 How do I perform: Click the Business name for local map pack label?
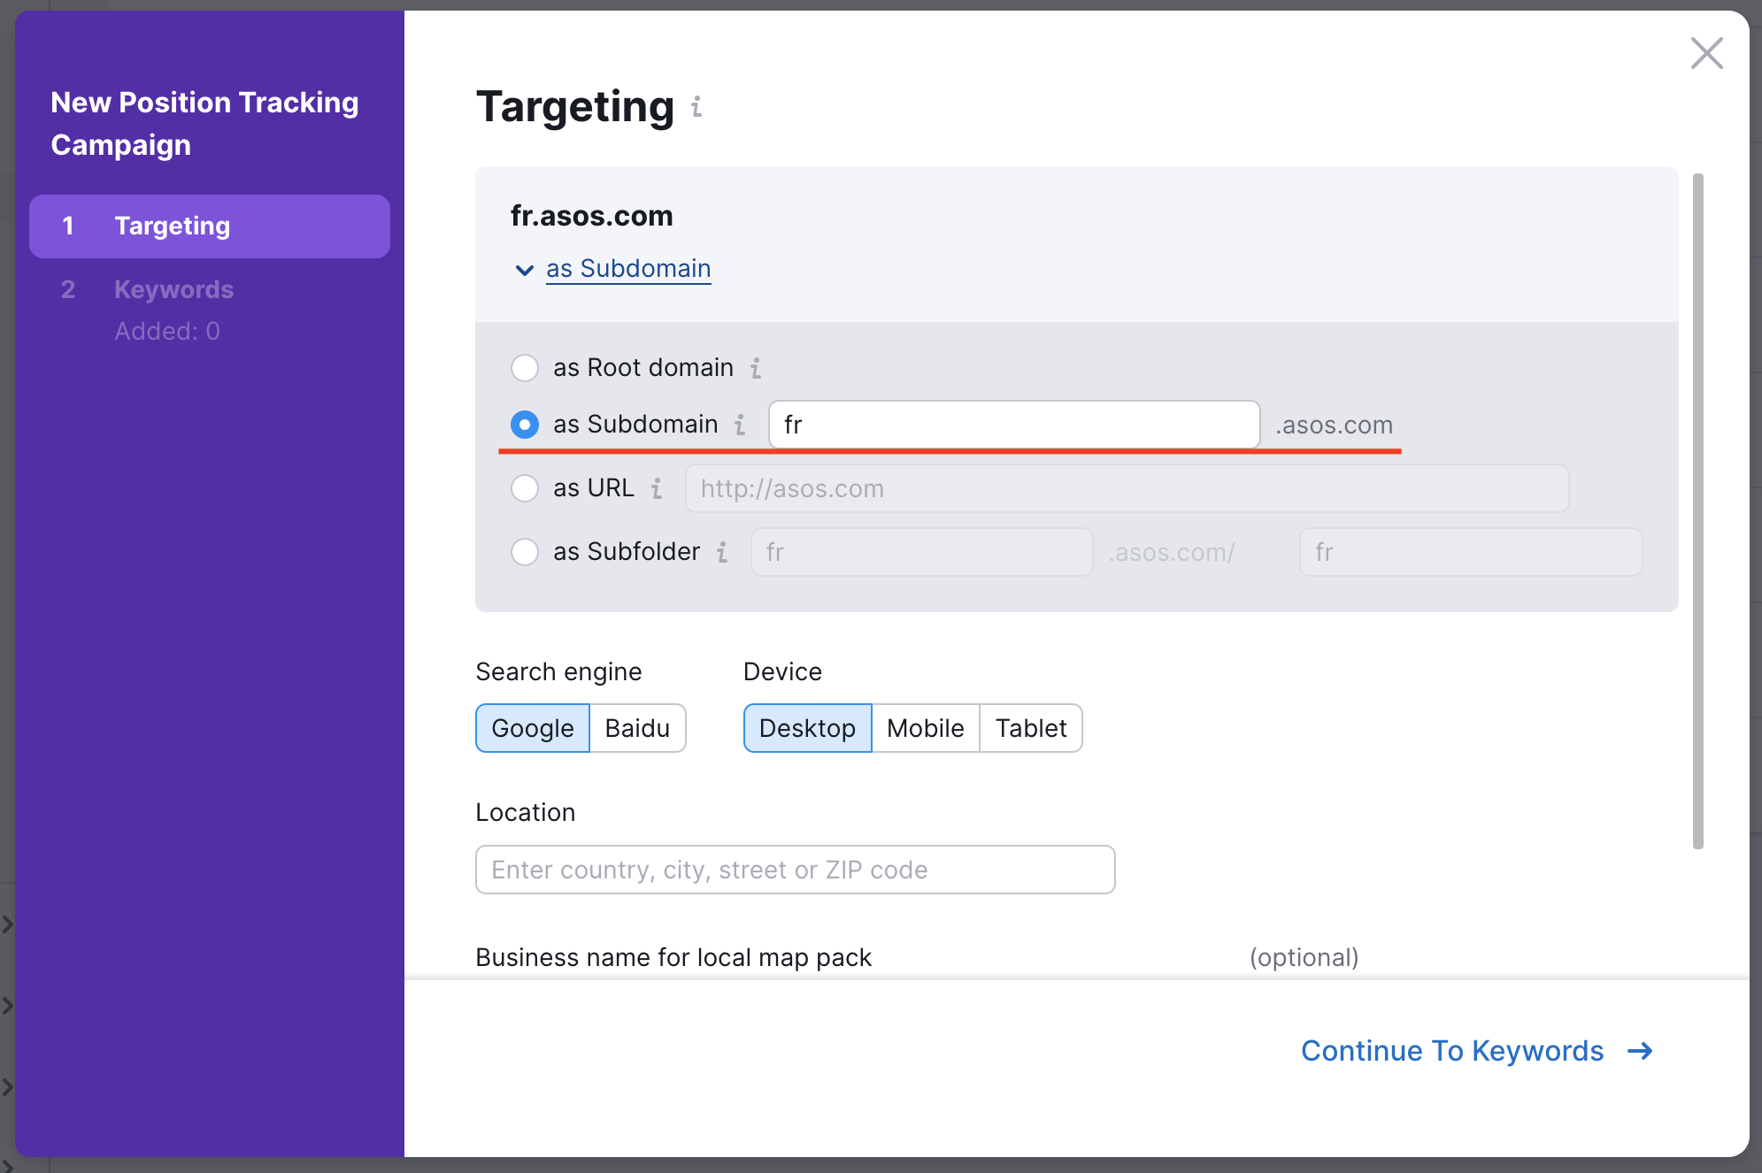tap(673, 957)
